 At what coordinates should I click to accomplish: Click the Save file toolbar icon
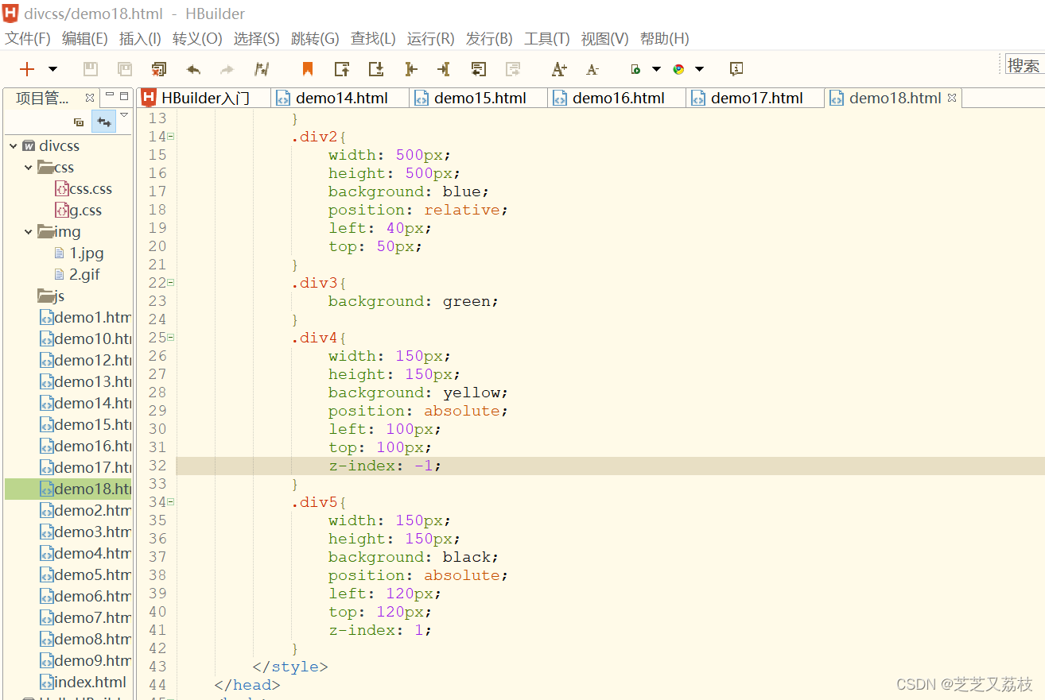coord(91,69)
